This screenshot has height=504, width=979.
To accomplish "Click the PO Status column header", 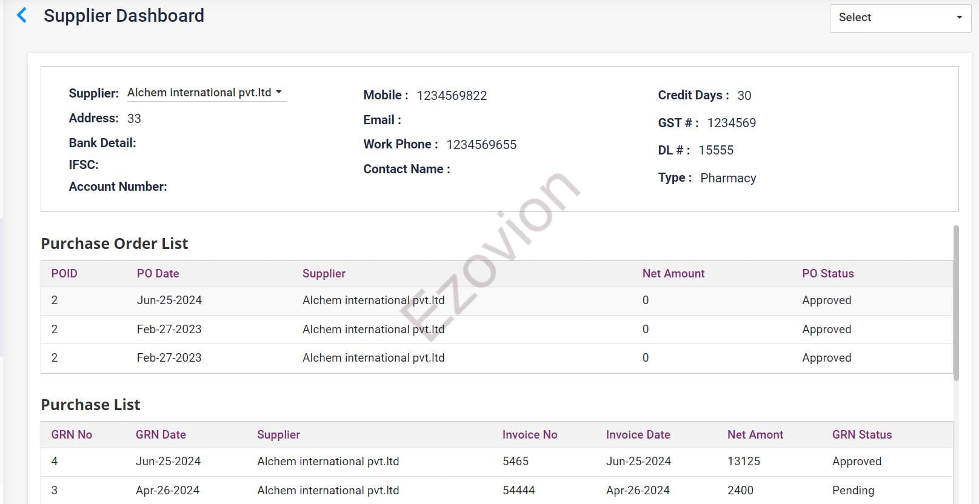I will pyautogui.click(x=827, y=274).
